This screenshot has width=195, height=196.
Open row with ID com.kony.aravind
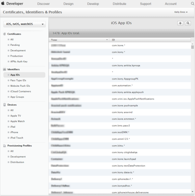[x=120, y=112]
